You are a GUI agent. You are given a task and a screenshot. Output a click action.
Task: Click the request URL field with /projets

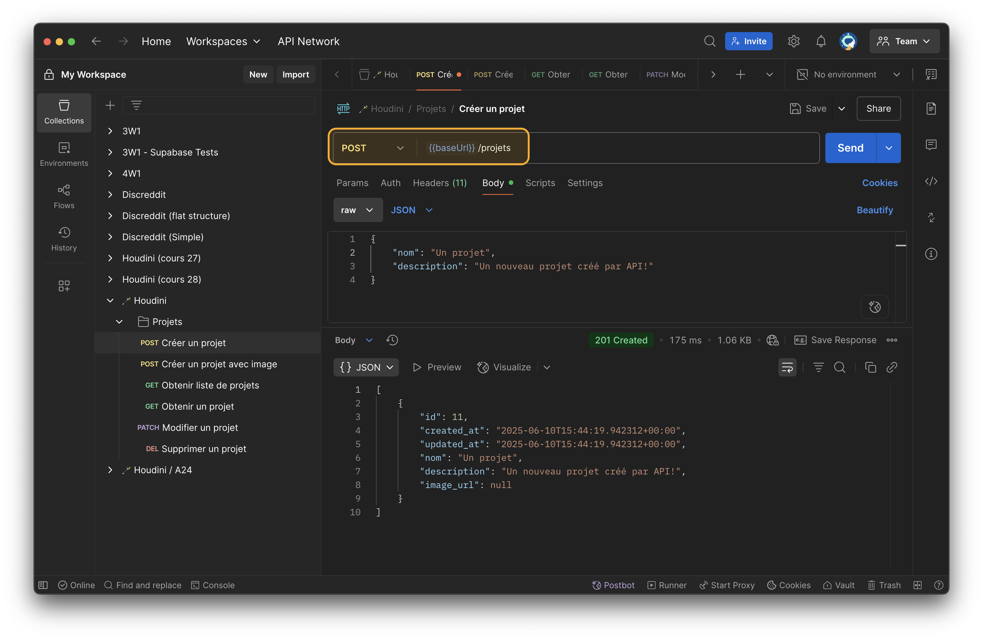pyautogui.click(x=618, y=148)
